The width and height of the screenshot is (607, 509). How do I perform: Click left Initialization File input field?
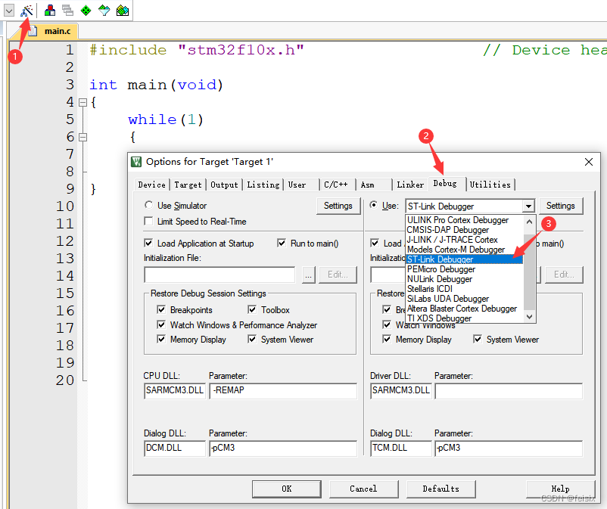(x=219, y=275)
